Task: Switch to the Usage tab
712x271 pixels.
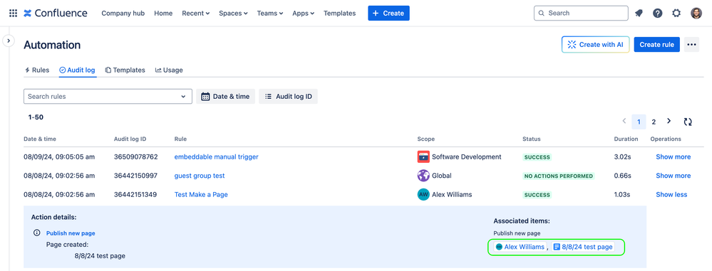Action: tap(169, 70)
